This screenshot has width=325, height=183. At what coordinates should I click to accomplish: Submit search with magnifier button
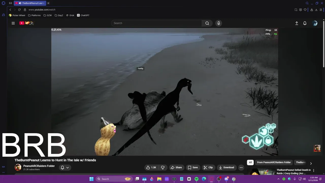[207, 23]
